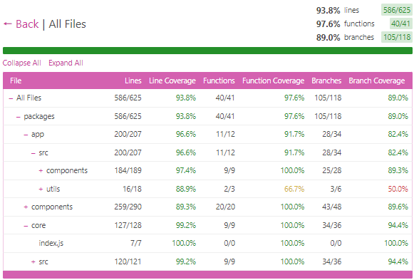Collapse the app folder minus icon

(26, 135)
